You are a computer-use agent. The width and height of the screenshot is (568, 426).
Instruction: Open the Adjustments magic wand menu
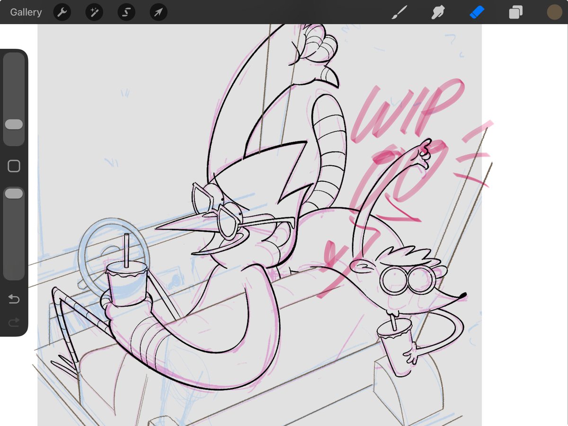coord(94,12)
